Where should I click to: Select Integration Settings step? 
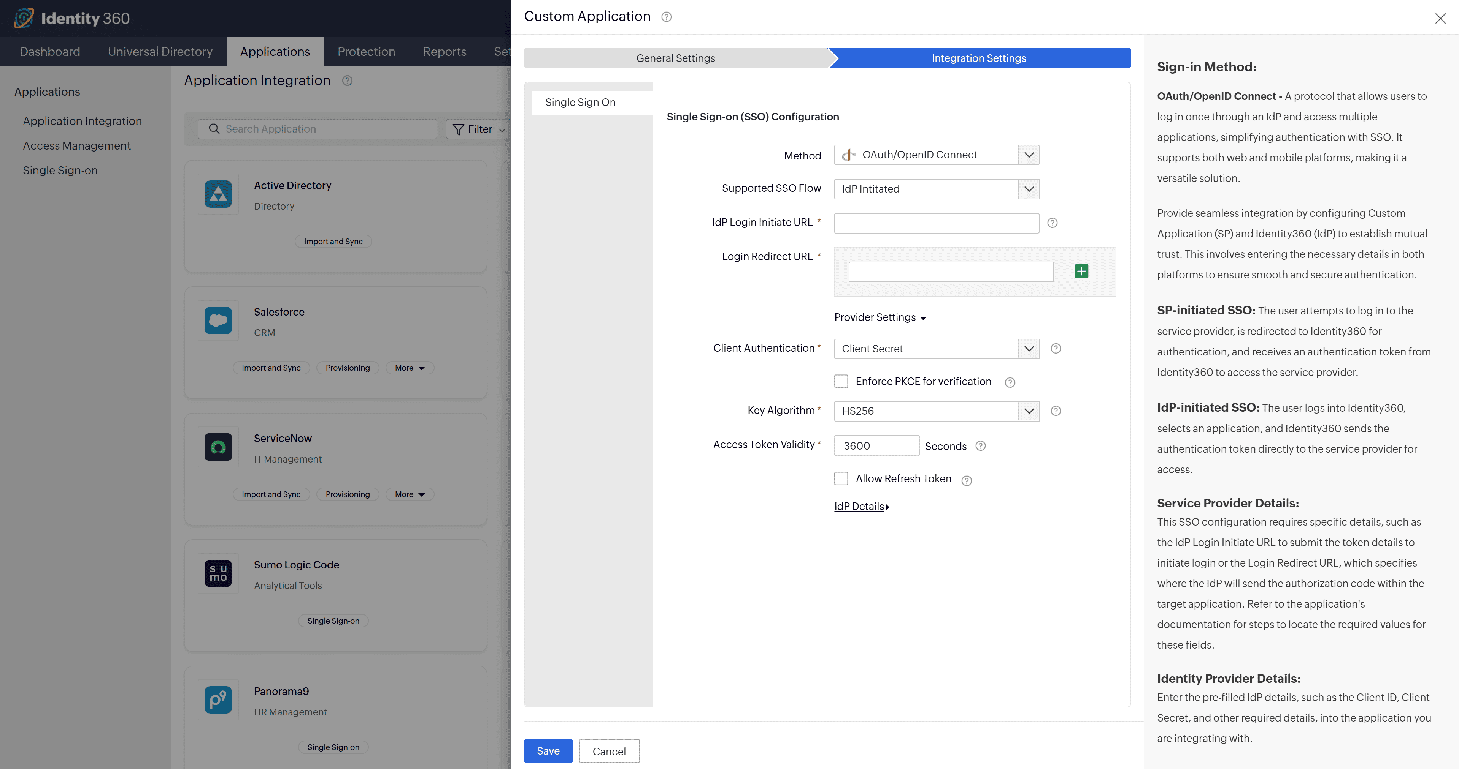click(979, 58)
